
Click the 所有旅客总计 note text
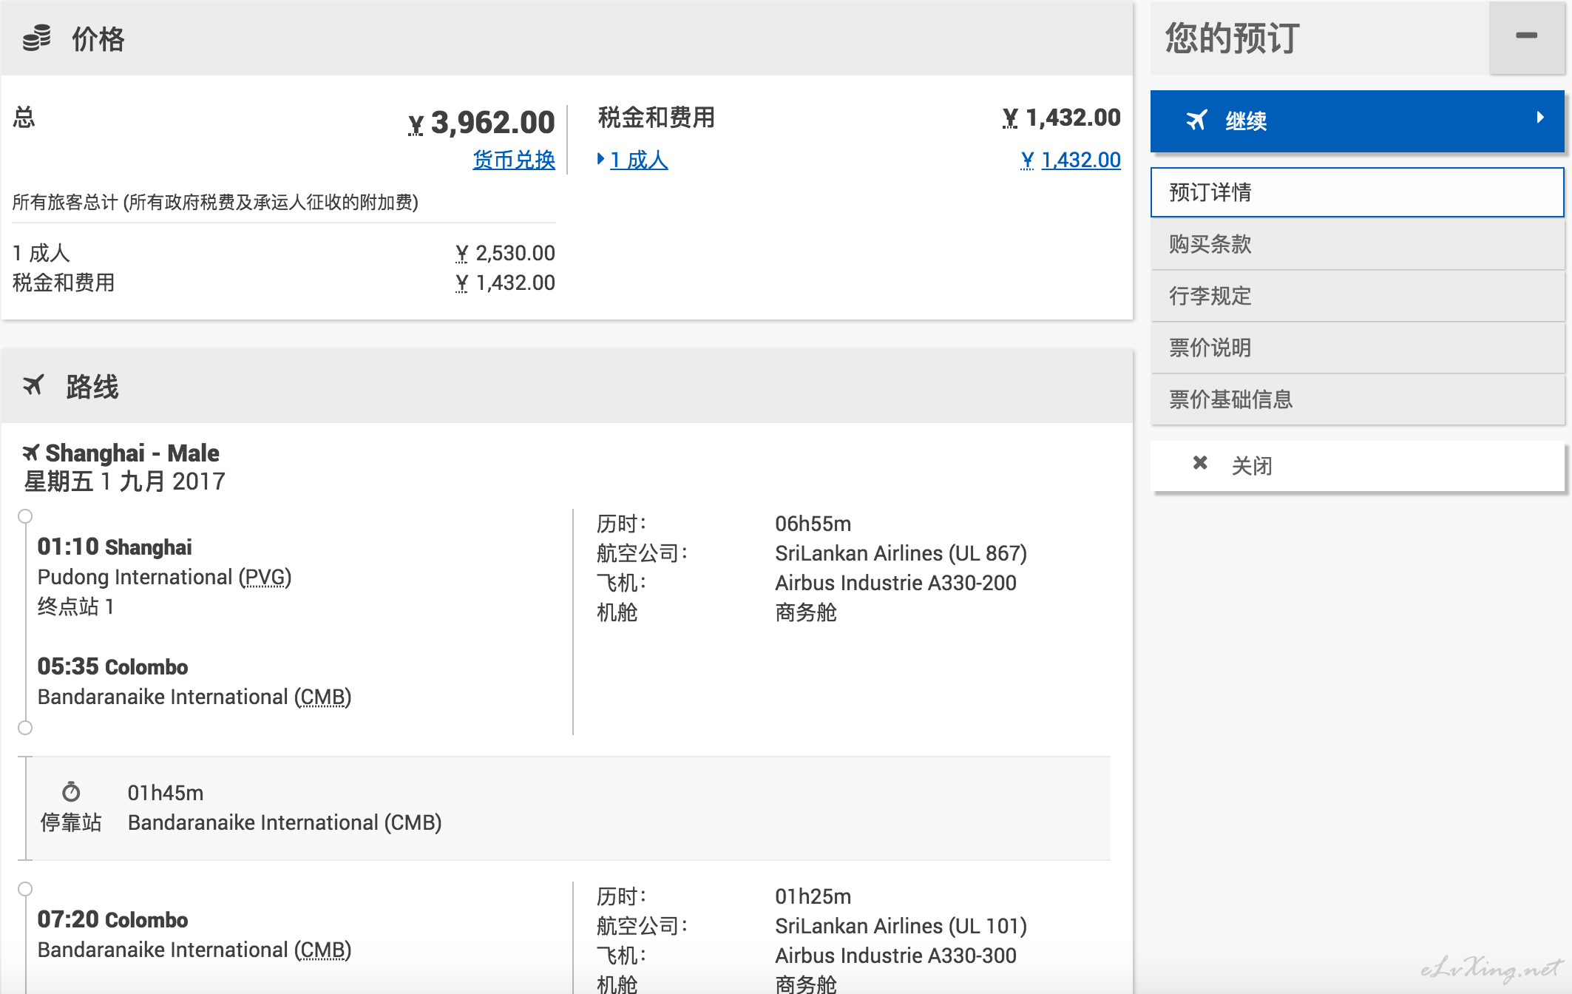coord(215,202)
